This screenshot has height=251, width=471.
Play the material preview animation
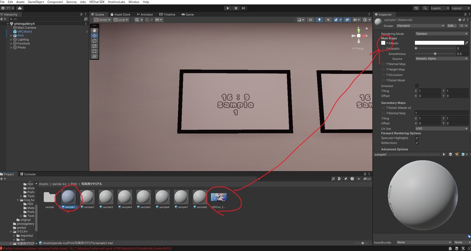(x=444, y=154)
